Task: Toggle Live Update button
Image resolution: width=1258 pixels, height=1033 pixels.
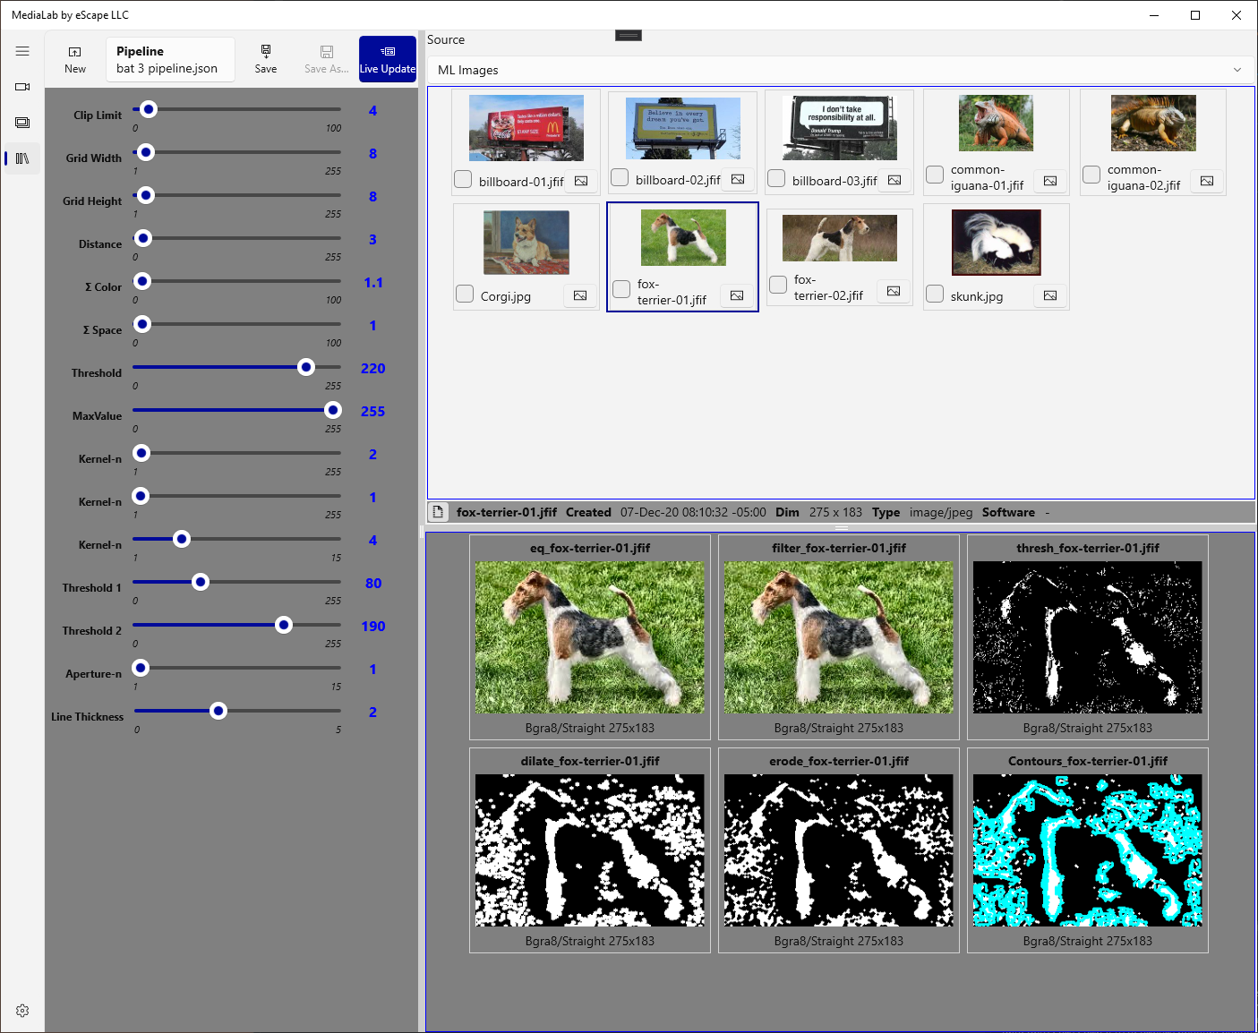Action: coord(388,59)
